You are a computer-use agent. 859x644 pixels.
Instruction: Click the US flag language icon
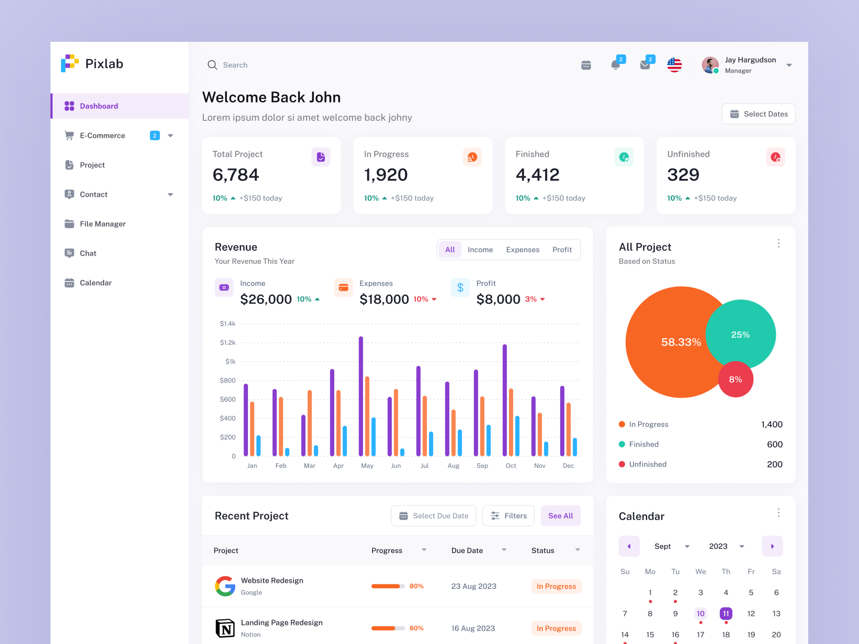coord(675,65)
